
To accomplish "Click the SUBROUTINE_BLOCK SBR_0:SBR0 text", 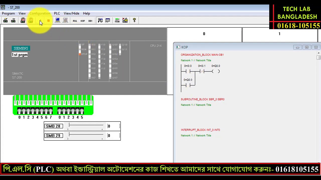I will (203, 99).
